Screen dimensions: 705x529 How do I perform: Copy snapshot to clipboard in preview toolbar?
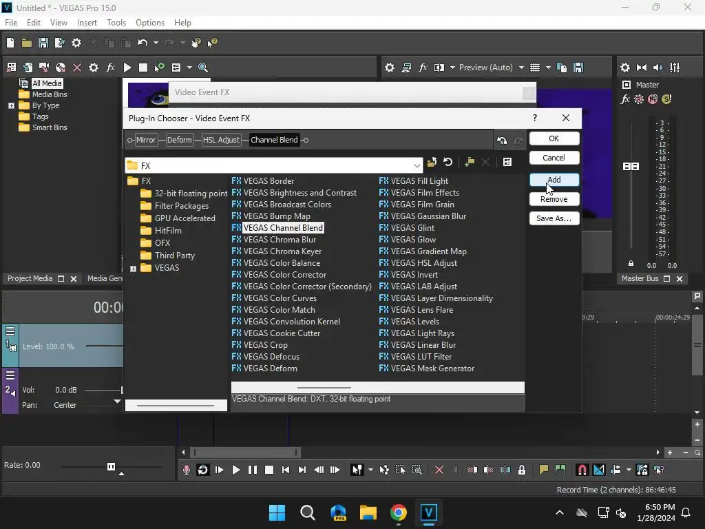point(562,68)
